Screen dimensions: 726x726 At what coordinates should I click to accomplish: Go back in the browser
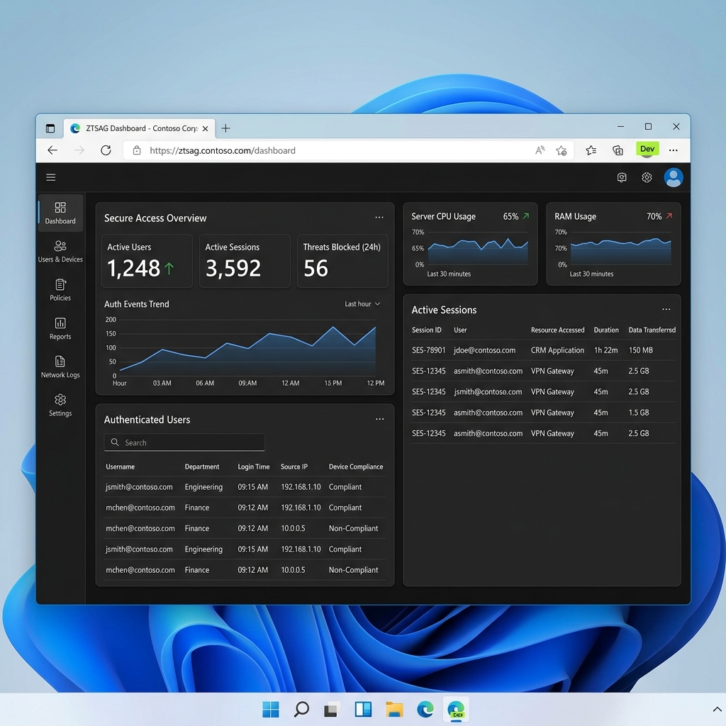(x=52, y=150)
